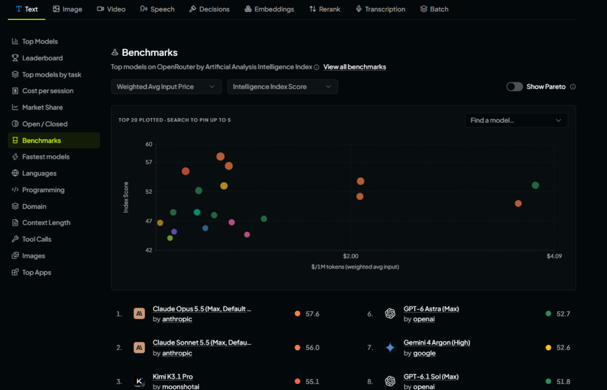Open the Kimi K3.1 Pro model link
This screenshot has width=607, height=390.
(x=172, y=376)
